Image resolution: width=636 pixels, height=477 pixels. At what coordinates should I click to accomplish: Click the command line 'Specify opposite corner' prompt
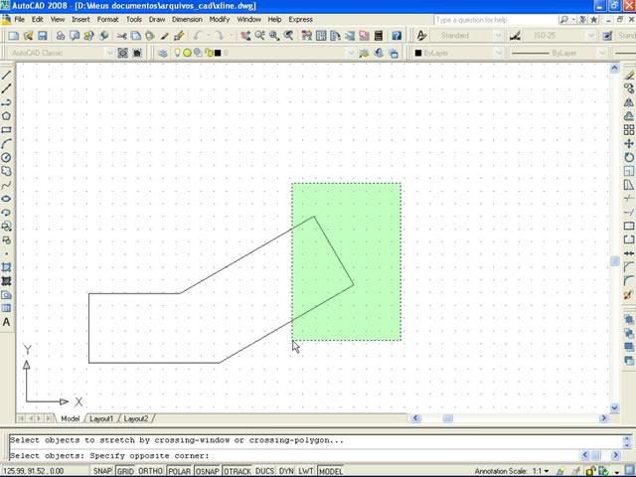pyautogui.click(x=149, y=455)
